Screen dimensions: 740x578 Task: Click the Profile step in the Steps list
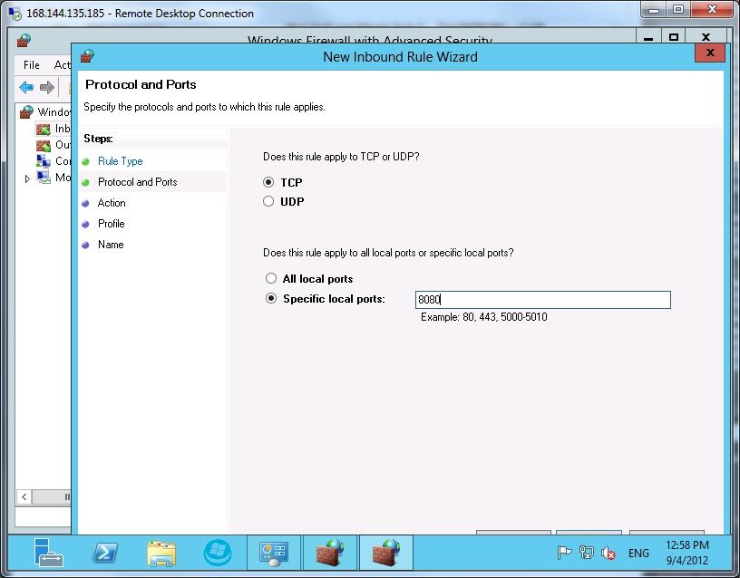[111, 224]
